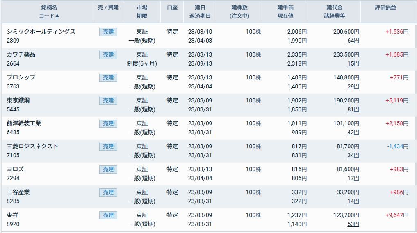
Task: Click repayment date 23/04/03
Action: (200, 41)
